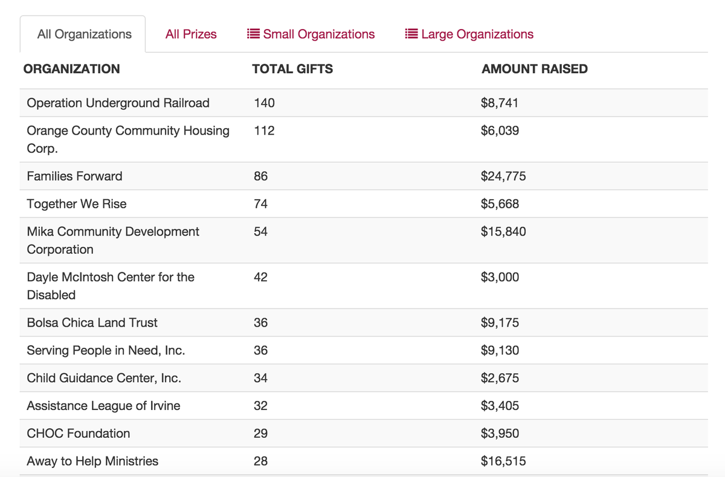The height and width of the screenshot is (477, 725).
Task: Click the $3,000 amount raised
Action: 500,277
